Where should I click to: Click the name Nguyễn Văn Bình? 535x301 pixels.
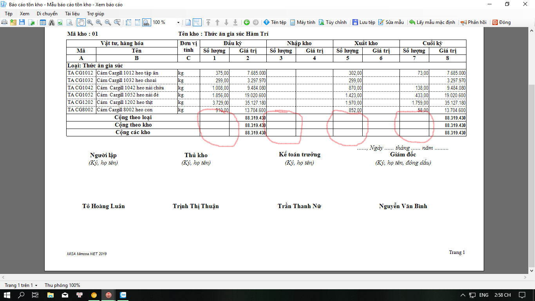[x=403, y=206]
